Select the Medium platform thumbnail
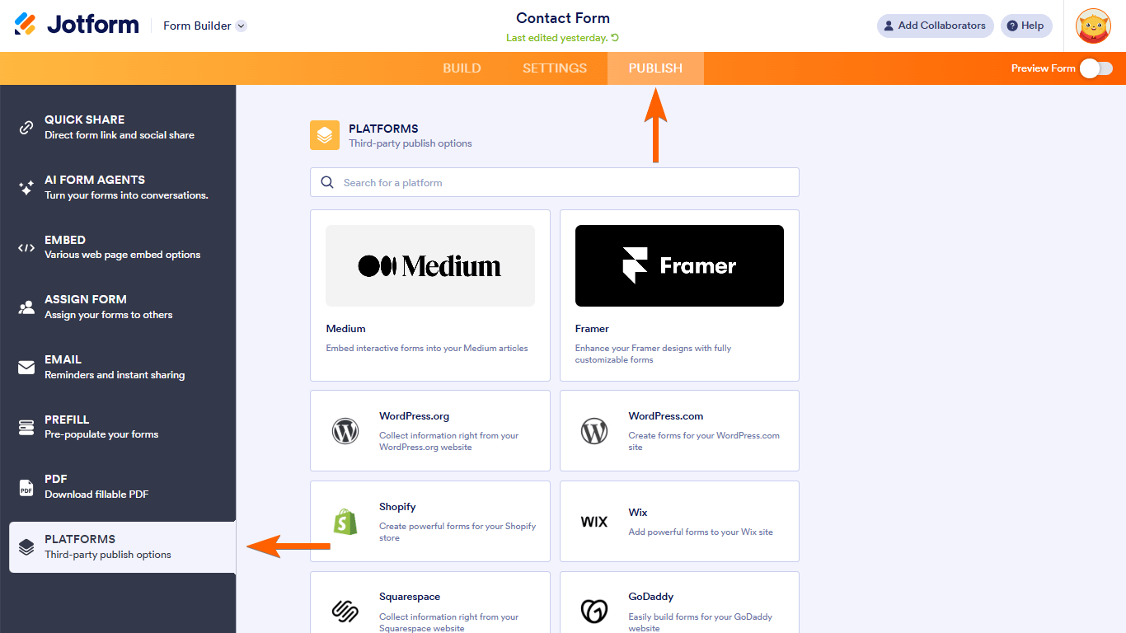Viewport: 1126px width, 633px height. 430,265
